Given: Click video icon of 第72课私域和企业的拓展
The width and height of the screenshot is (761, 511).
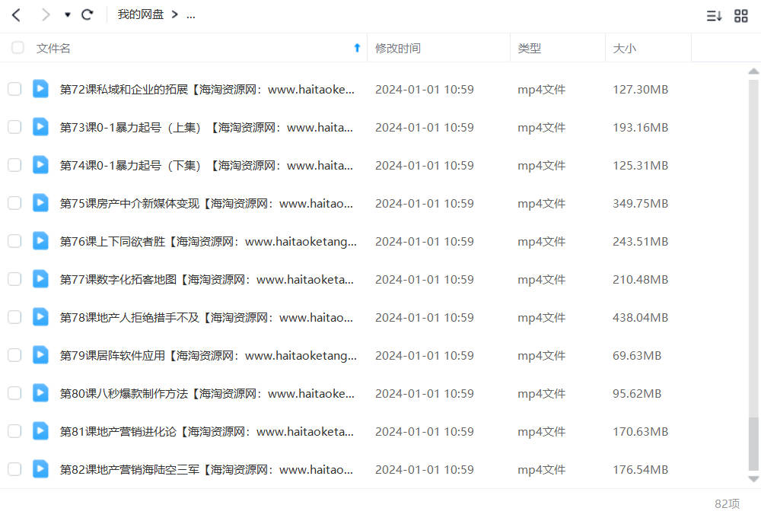Looking at the screenshot, I should tap(40, 89).
